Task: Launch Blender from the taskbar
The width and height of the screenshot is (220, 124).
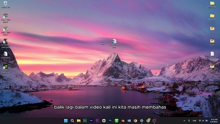Action: [x=123, y=121]
